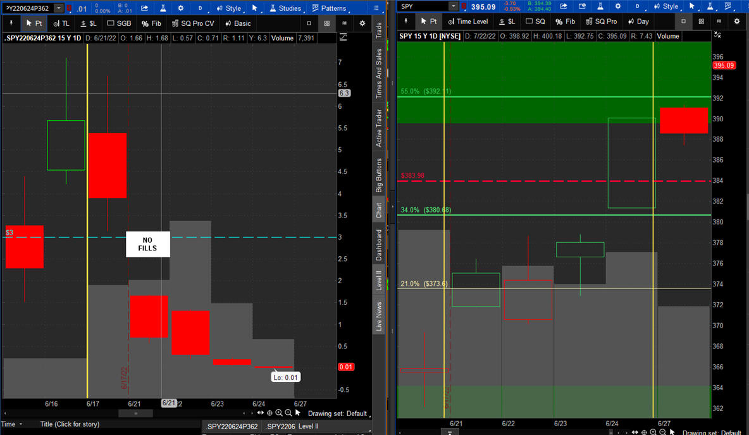Click the left chart symbol input field

(28, 8)
